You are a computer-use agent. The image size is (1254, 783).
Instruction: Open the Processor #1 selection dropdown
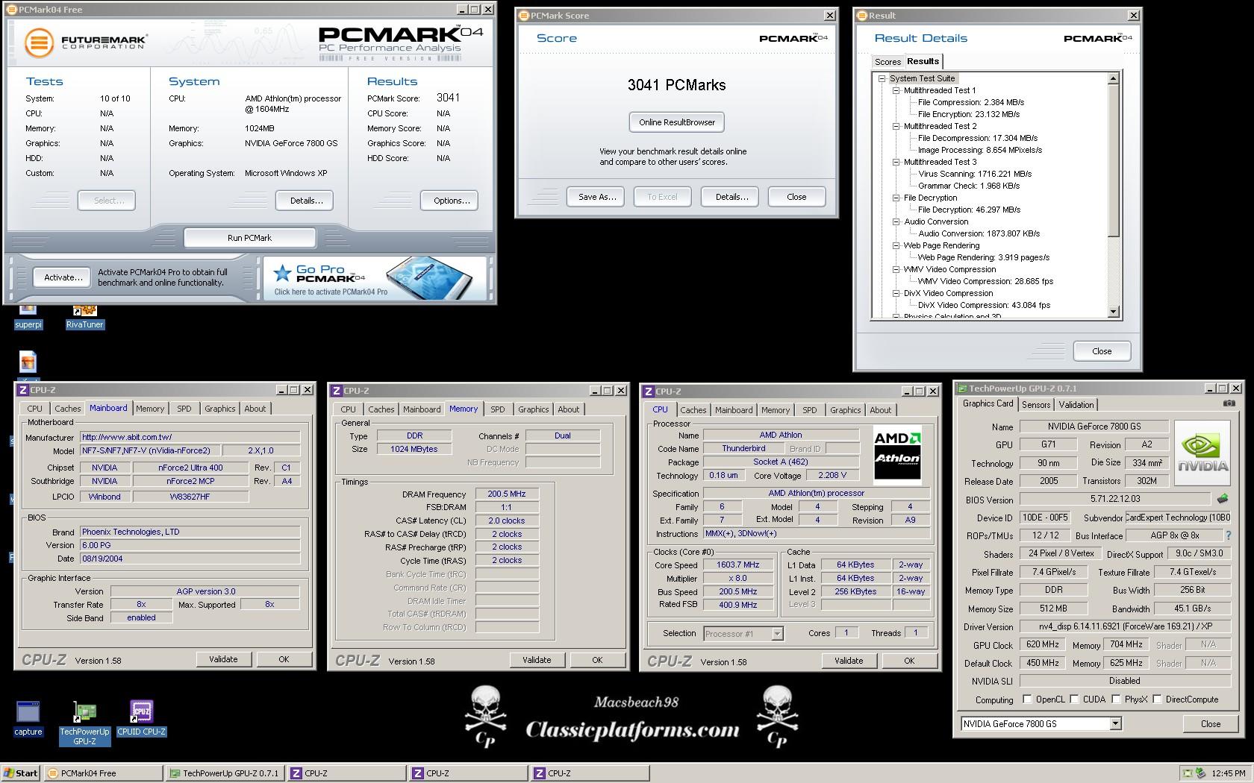coord(777,634)
